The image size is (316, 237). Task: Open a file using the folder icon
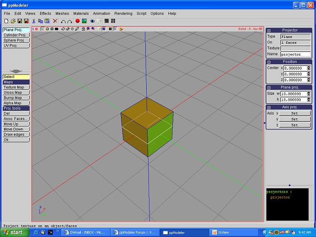(x=13, y=21)
